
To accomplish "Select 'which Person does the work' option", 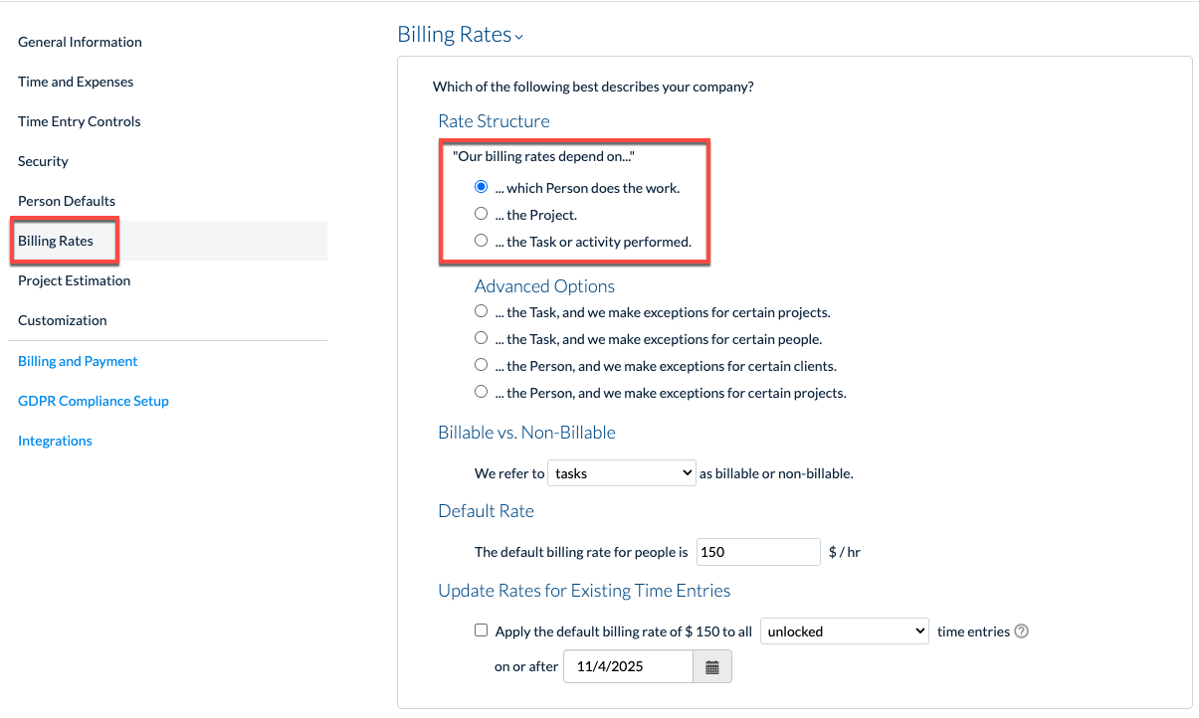I will [482, 187].
